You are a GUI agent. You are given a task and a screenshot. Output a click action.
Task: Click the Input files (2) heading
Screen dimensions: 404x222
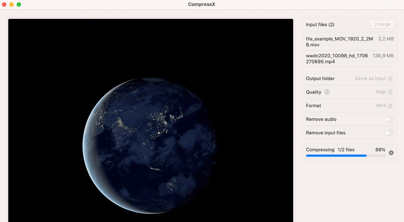[320, 25]
